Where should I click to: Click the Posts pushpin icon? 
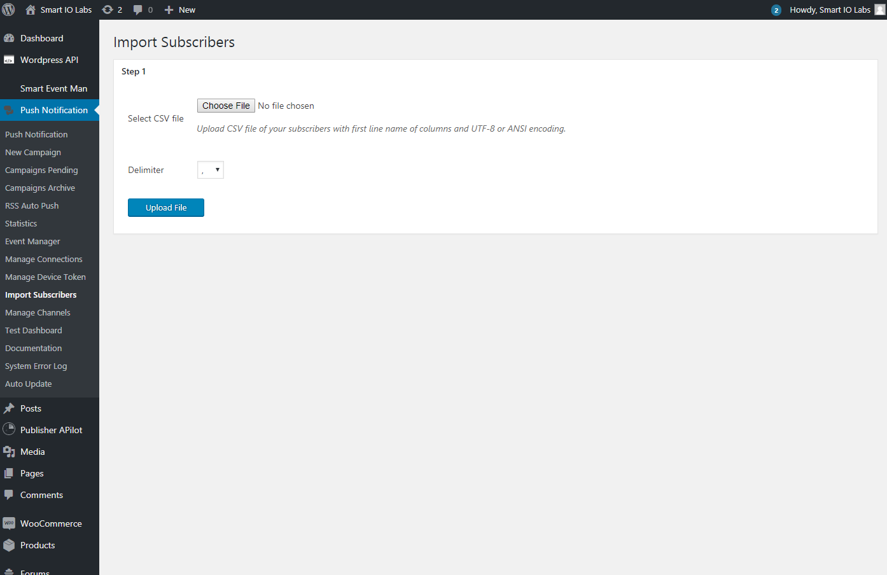coord(9,408)
